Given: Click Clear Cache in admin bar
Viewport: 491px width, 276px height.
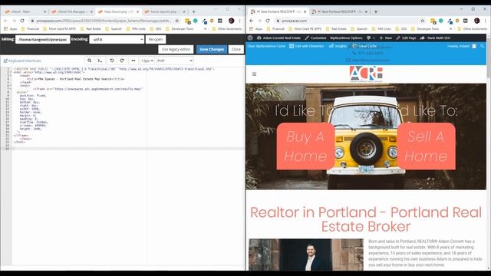Looking at the screenshot, I should click(x=364, y=46).
